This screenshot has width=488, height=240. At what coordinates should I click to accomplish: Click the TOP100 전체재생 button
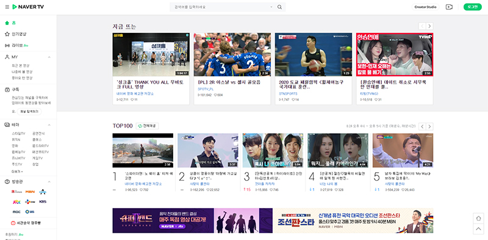tap(147, 126)
